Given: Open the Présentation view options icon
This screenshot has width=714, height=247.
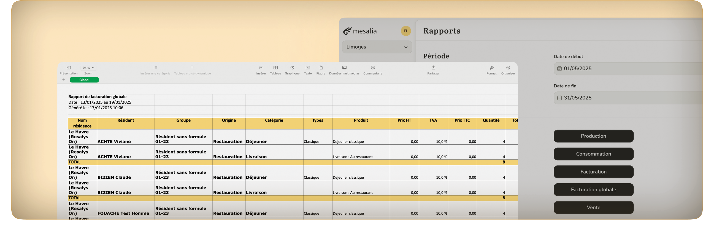Looking at the screenshot, I should coord(69,68).
